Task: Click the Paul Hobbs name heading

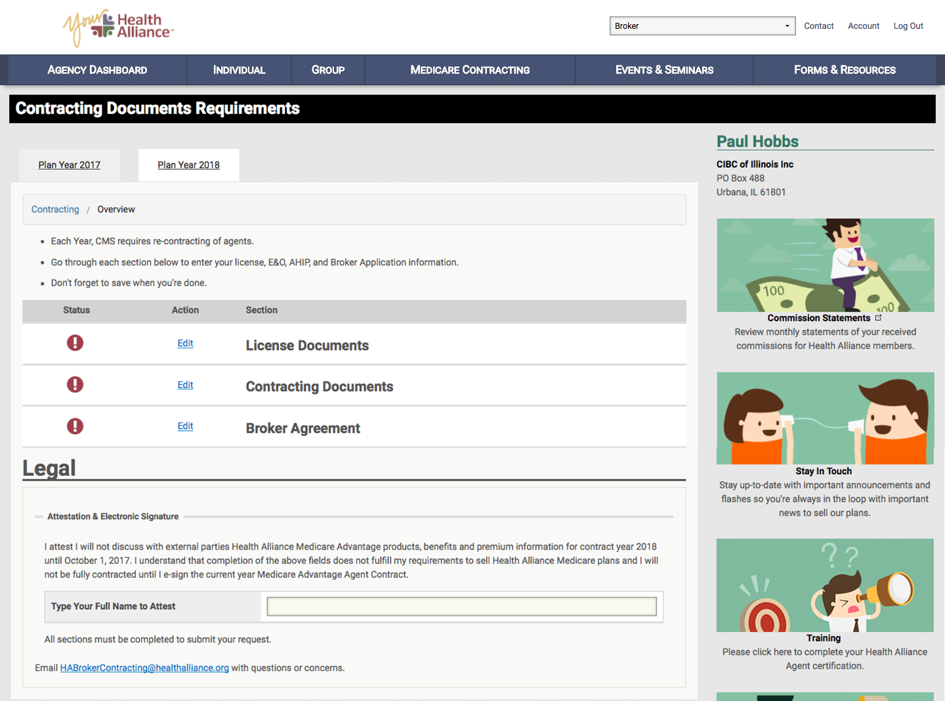Action: point(757,142)
